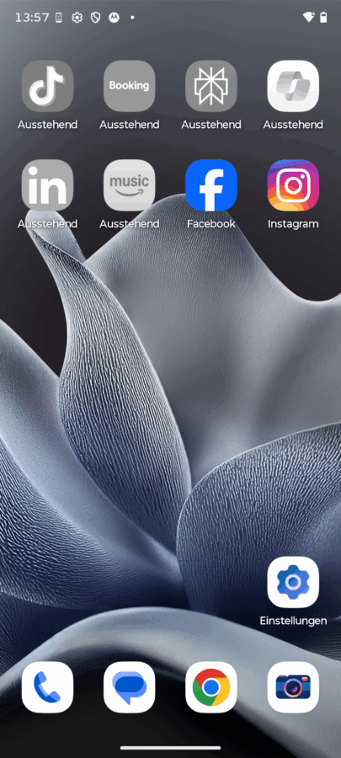Launch the Instagram app
The height and width of the screenshot is (758, 341).
(x=293, y=185)
